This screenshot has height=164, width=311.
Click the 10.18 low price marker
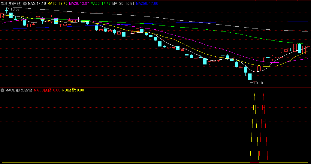coord(258,83)
